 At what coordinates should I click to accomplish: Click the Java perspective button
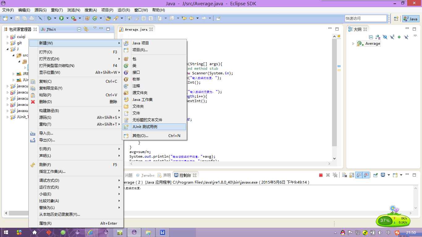[410, 19]
